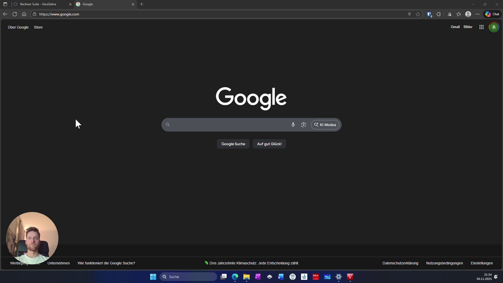
Task: Open a new browser tab
Action: (x=141, y=4)
